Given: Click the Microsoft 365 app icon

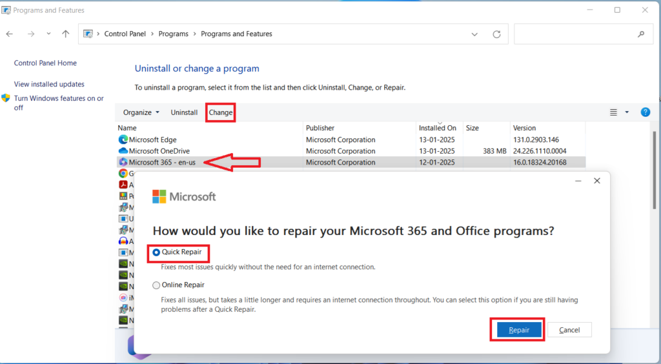Looking at the screenshot, I should pyautogui.click(x=123, y=162).
